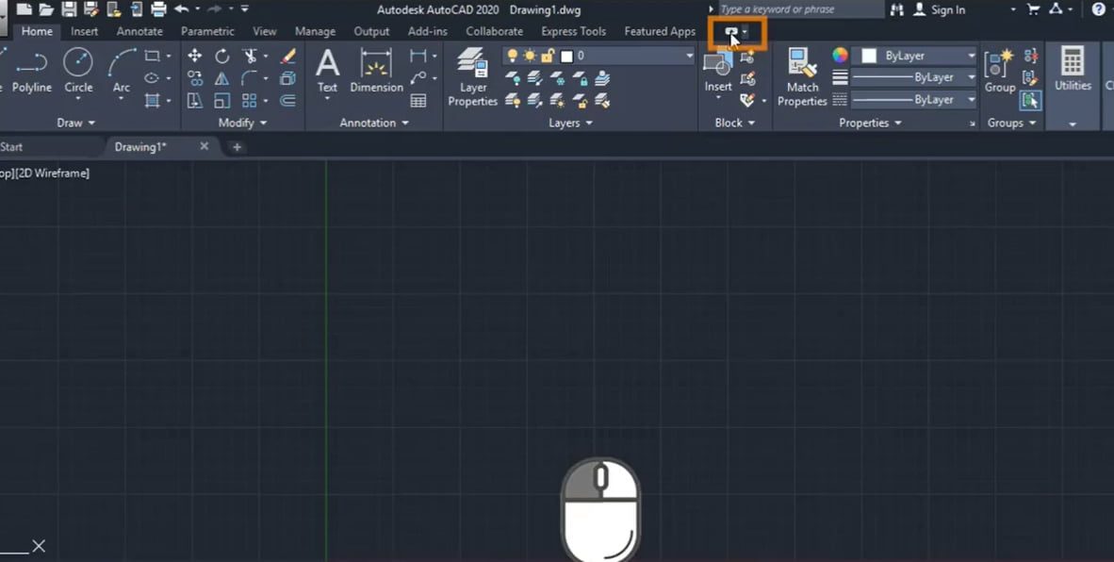Toggle layer 0 on/off lightbulb

pos(513,56)
